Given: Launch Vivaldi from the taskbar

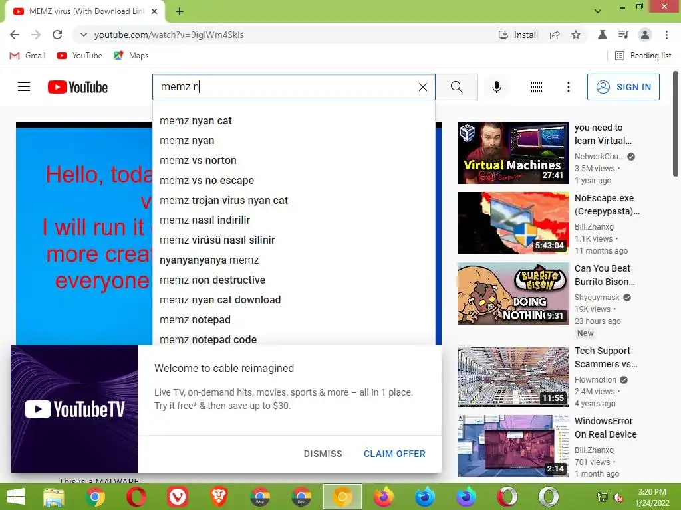Looking at the screenshot, I should 178,497.
